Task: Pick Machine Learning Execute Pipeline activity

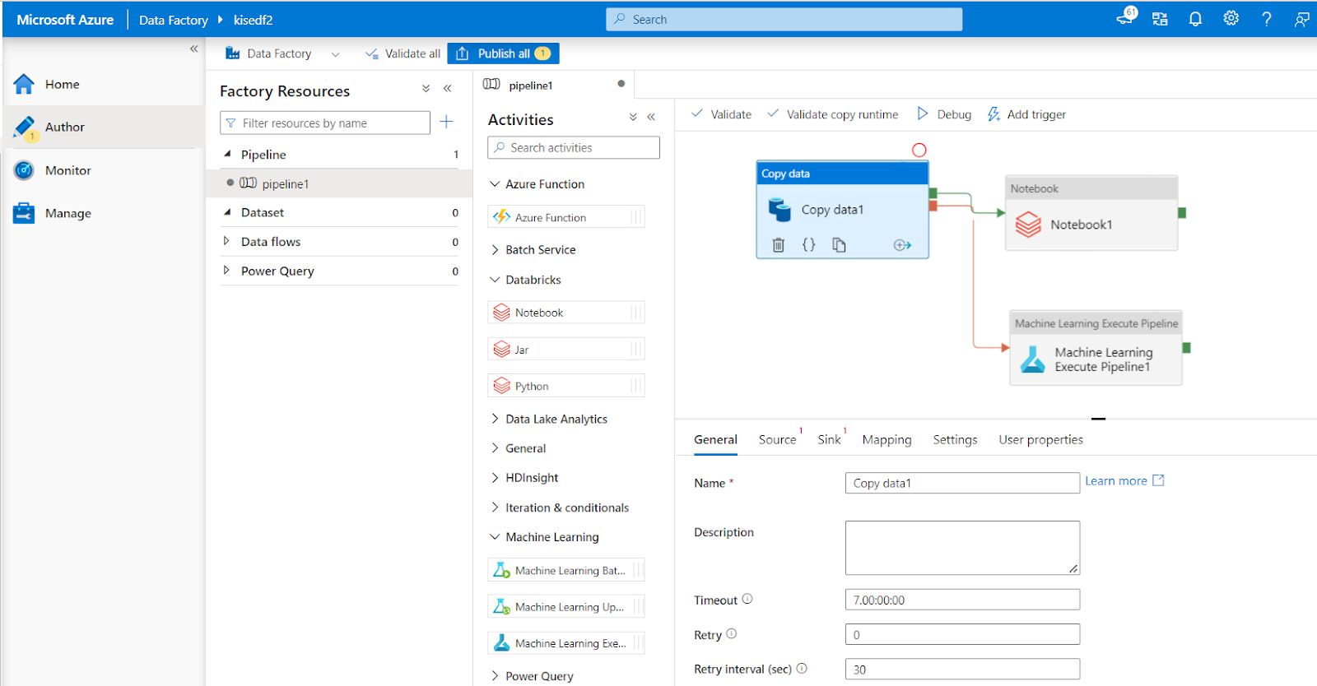Action: 565,643
